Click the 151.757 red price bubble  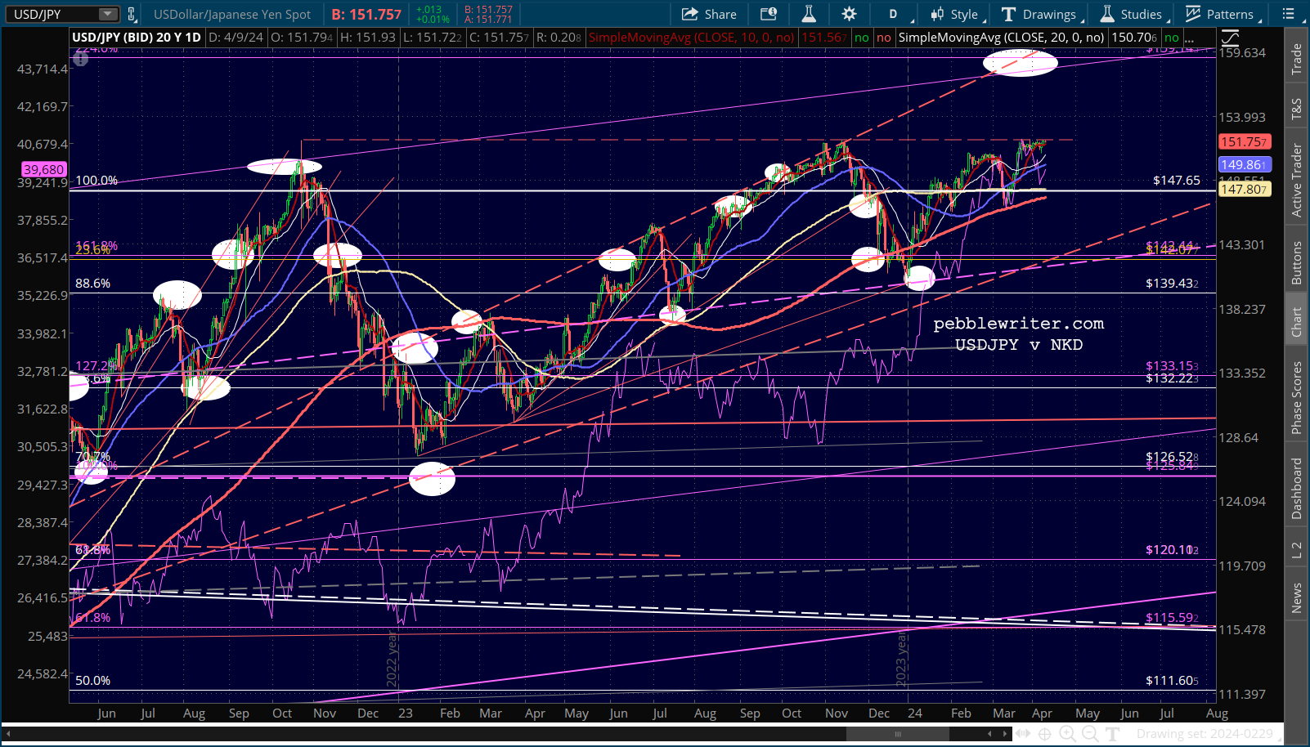(1244, 142)
